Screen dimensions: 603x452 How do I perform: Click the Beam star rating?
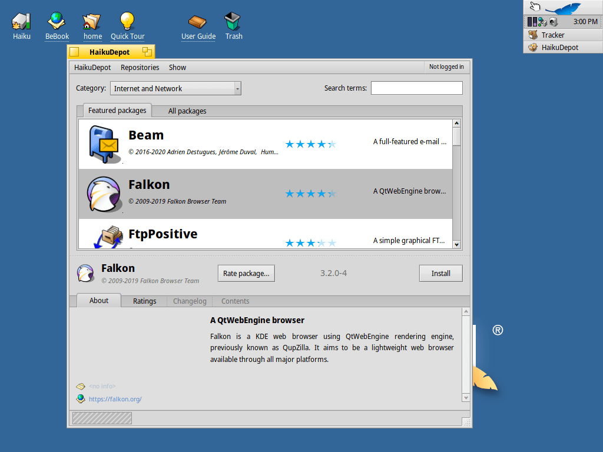click(x=311, y=145)
